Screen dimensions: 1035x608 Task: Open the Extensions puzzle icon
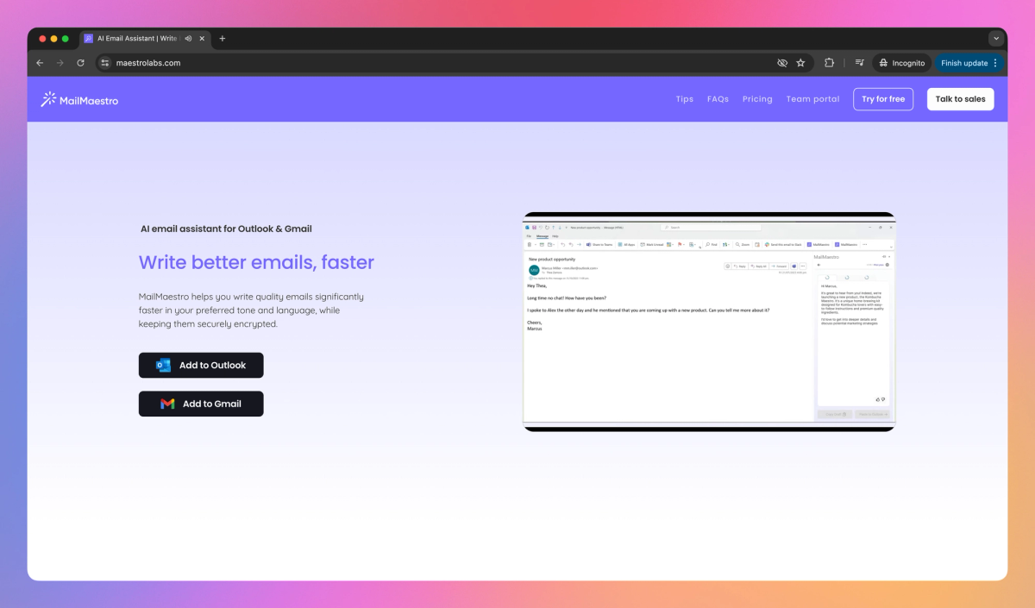click(x=829, y=63)
